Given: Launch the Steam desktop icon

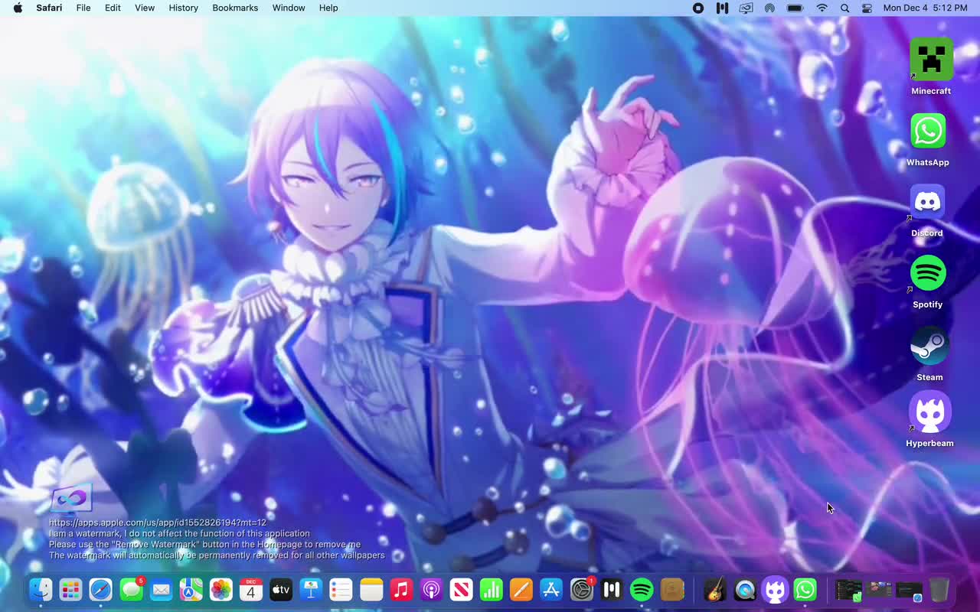Looking at the screenshot, I should 929,347.
